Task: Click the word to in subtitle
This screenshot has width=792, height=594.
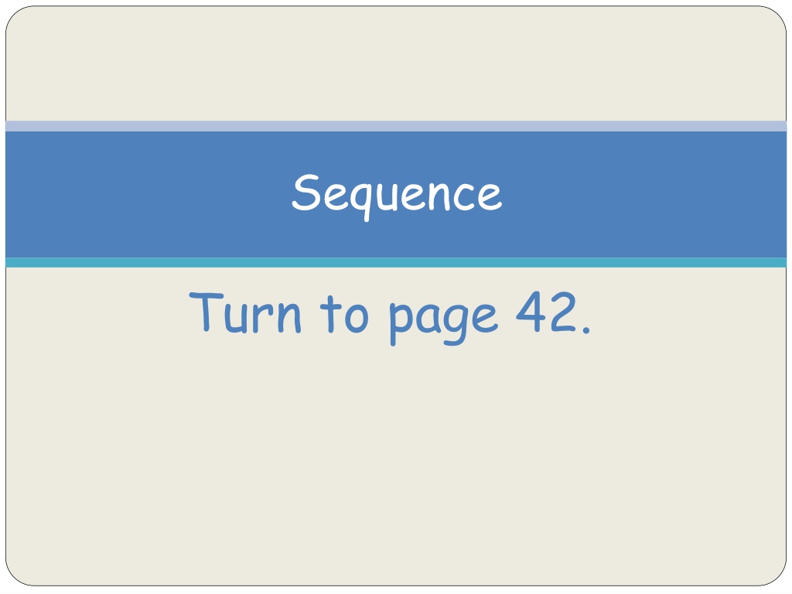Action: click(x=344, y=316)
